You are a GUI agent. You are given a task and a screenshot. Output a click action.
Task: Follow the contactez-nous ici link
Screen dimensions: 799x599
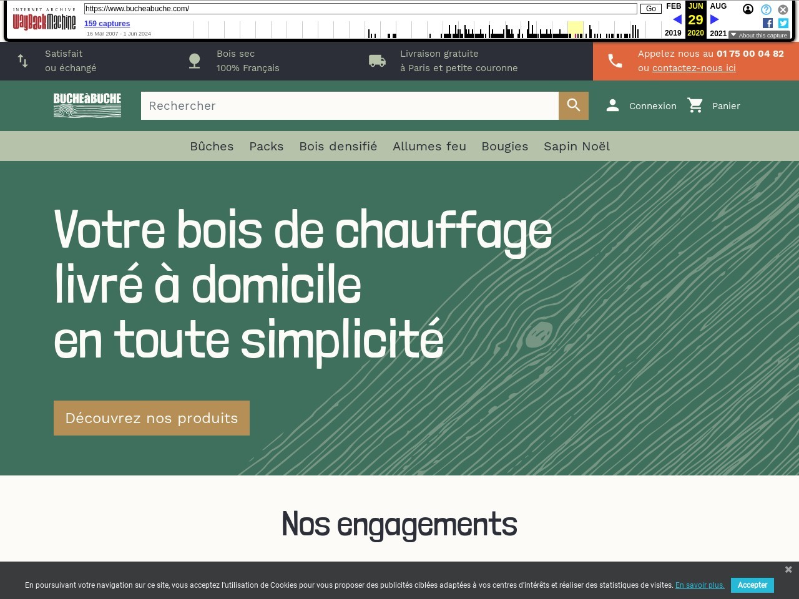694,68
